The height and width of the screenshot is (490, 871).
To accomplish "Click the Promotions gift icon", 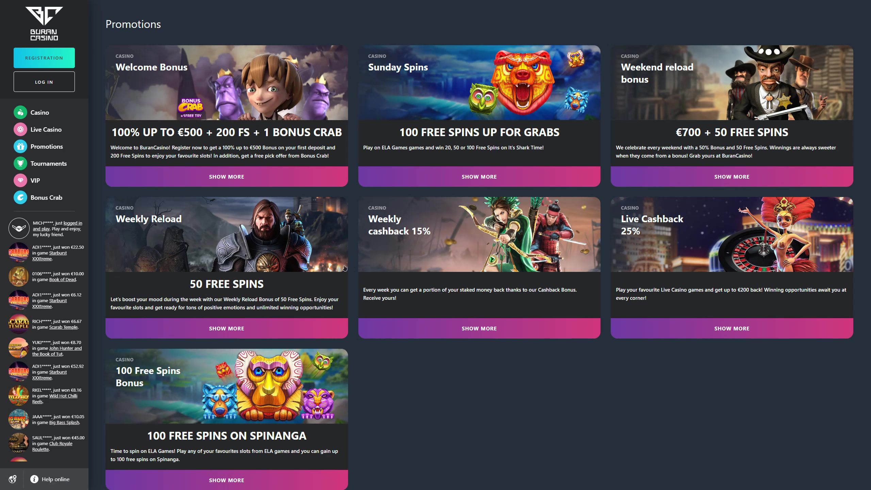I will [20, 146].
